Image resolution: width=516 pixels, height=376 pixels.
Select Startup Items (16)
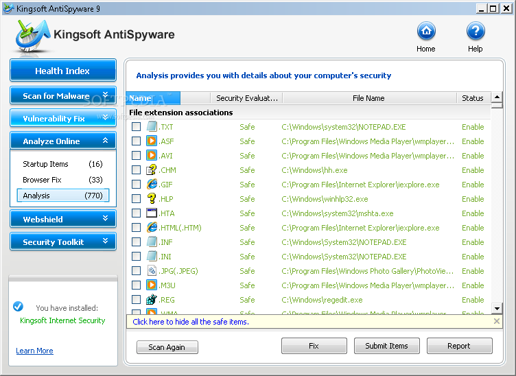point(63,164)
